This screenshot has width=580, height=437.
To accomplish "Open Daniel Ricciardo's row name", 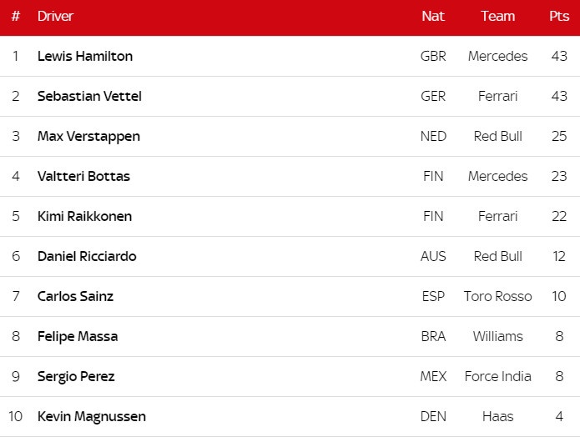I will 87,257.
